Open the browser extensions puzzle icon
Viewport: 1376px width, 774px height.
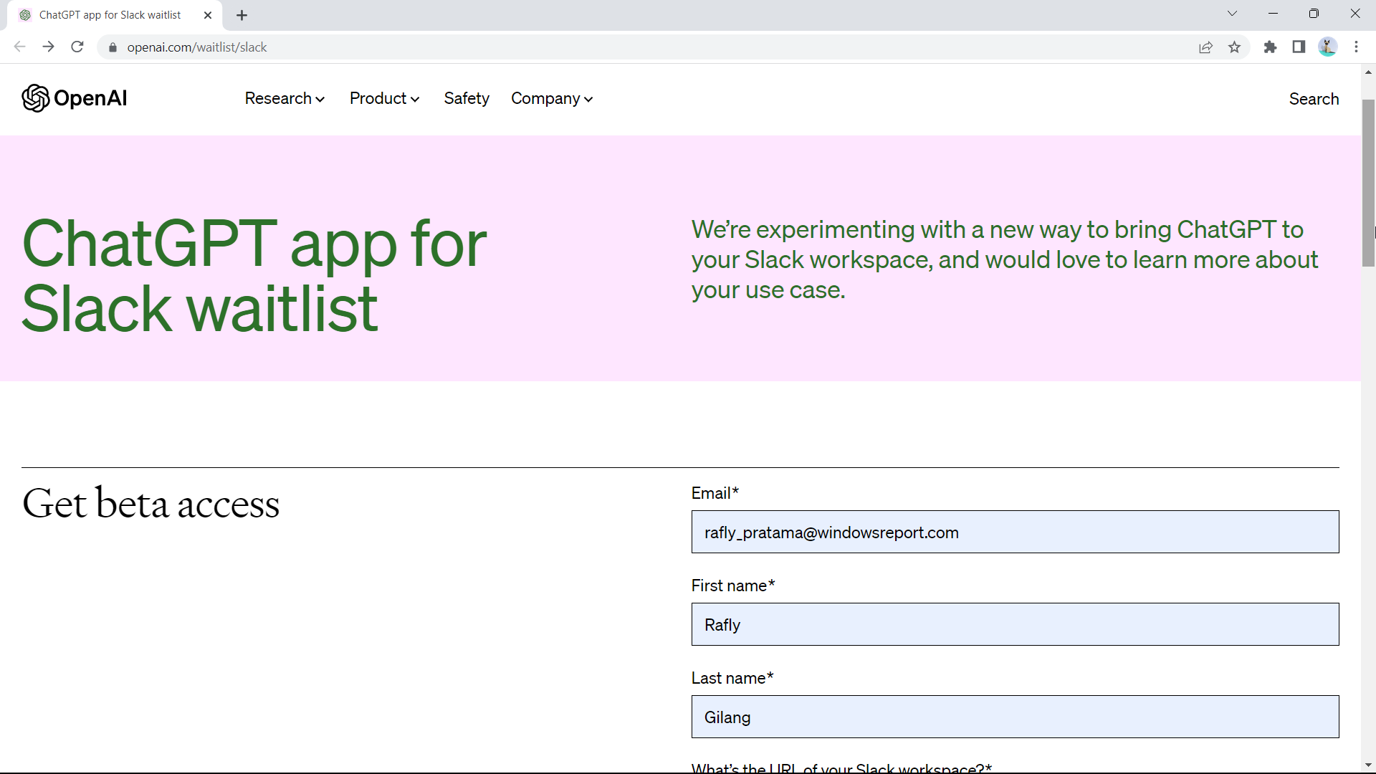coord(1270,47)
